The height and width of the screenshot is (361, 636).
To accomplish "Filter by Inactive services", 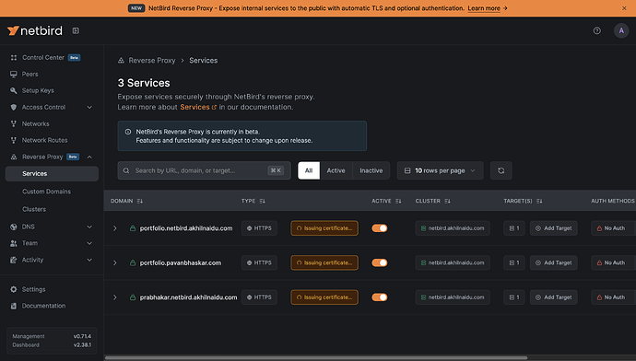I will (371, 170).
